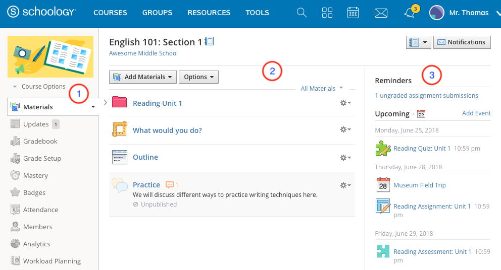Screen dimensions: 501x270
Task: Click the Add Event link
Action: point(476,113)
